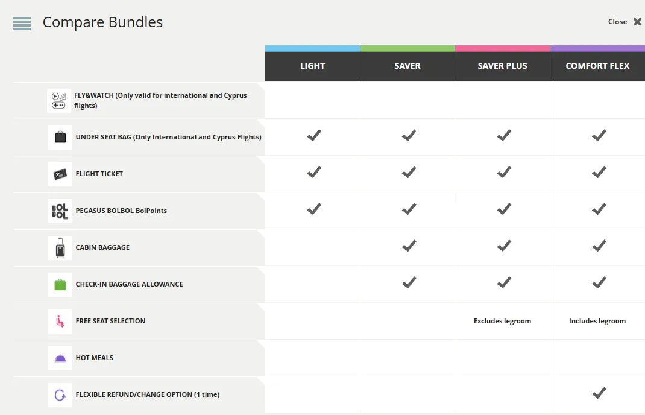The height and width of the screenshot is (415, 645).
Task: Click the cabin baggage suitcase icon
Action: click(60, 247)
